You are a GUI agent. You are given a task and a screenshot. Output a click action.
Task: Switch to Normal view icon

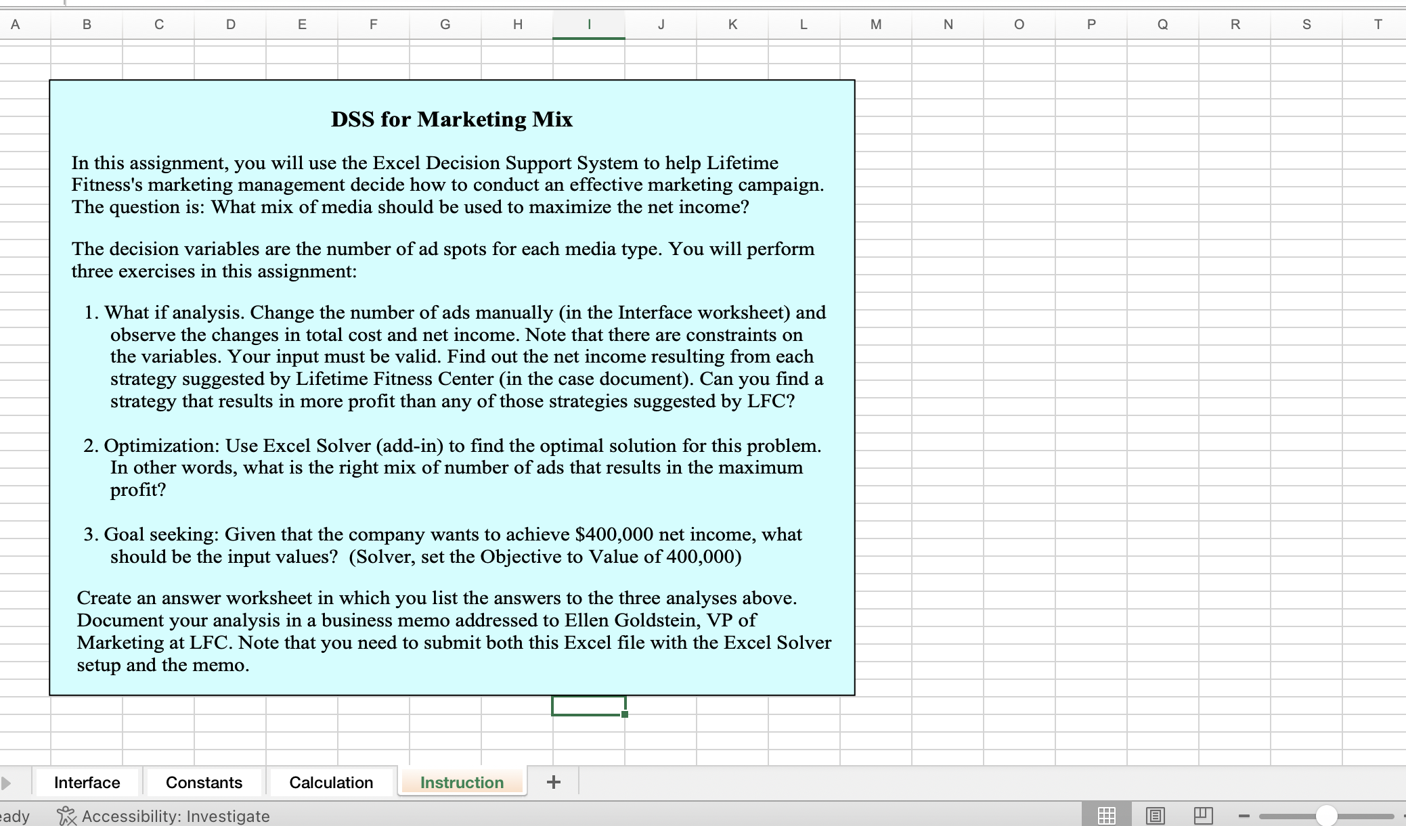coord(1106,816)
